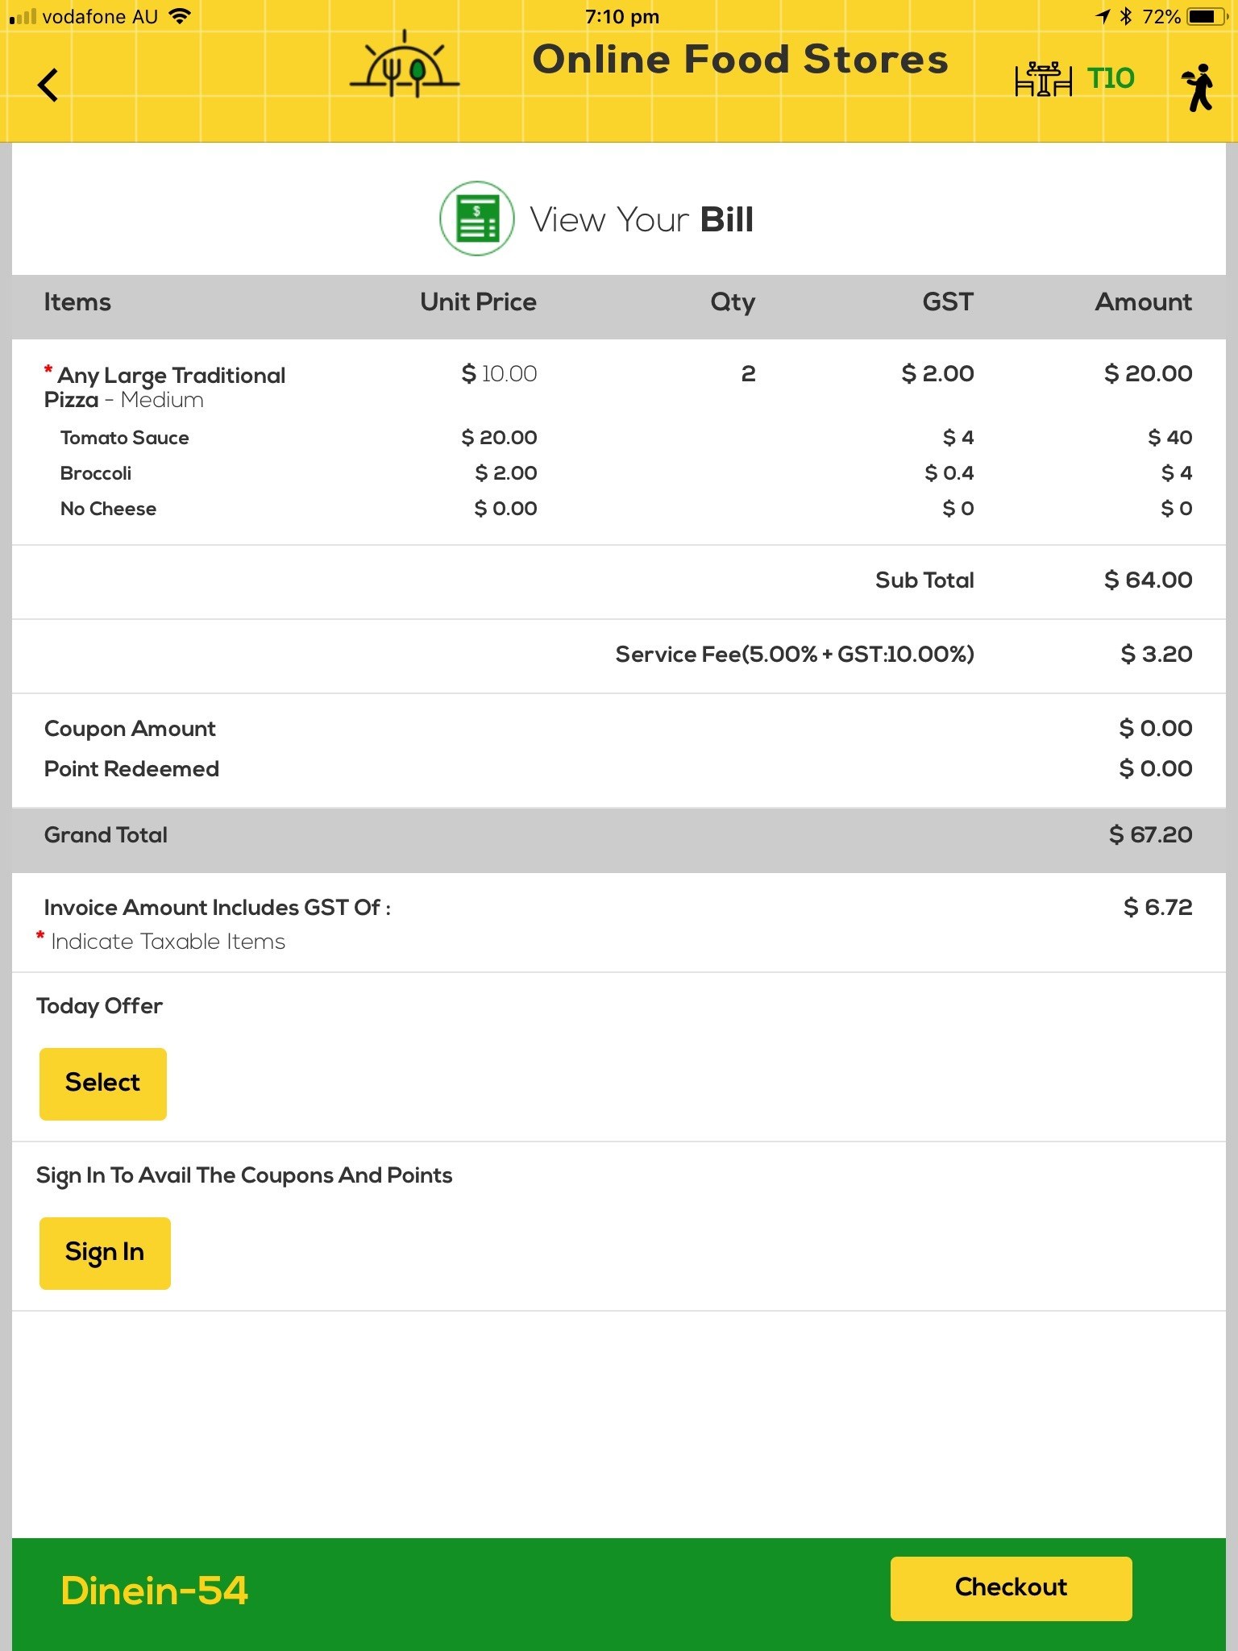The height and width of the screenshot is (1651, 1238).
Task: Tap the No Cheese line item
Action: 109,509
